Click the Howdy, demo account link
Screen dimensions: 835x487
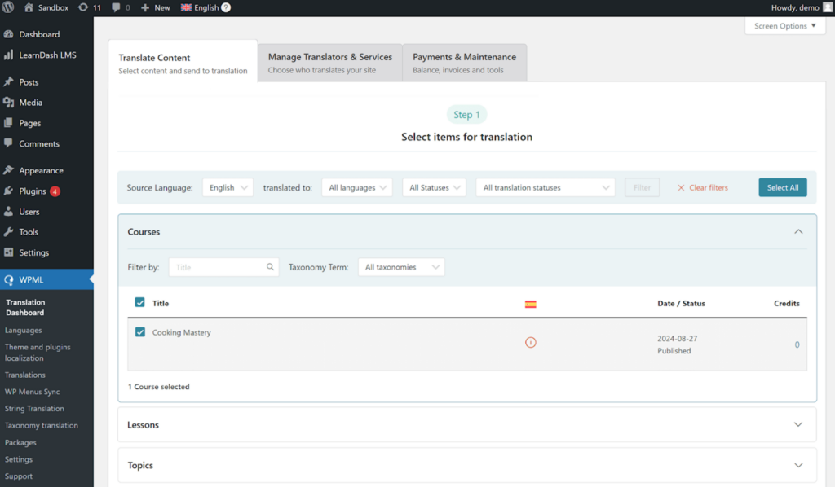coord(795,7)
